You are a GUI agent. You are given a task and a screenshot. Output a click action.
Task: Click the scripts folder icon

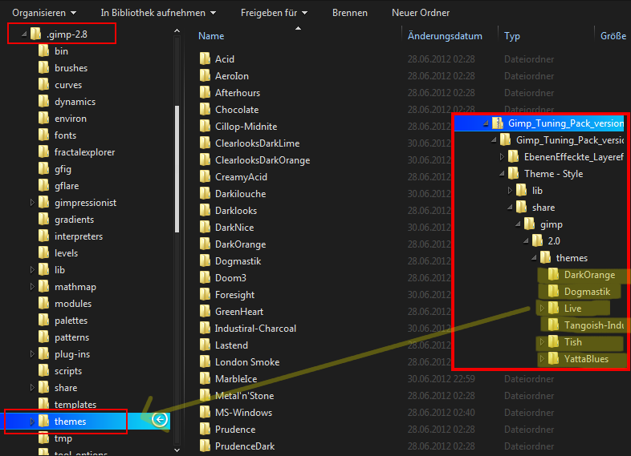(x=43, y=371)
